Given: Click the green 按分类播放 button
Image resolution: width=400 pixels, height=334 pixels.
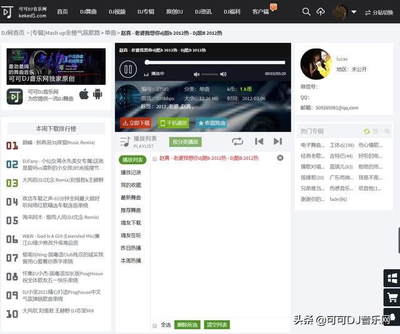Looking at the screenshot, I should tap(186, 142).
